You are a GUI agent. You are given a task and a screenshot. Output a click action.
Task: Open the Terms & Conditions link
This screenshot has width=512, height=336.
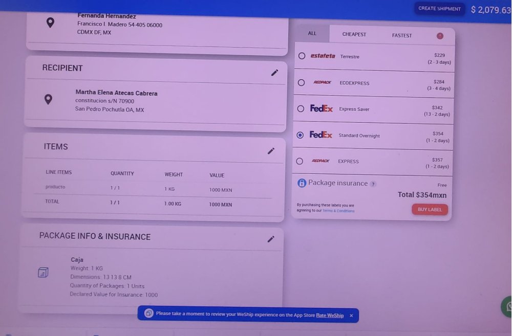pyautogui.click(x=338, y=211)
